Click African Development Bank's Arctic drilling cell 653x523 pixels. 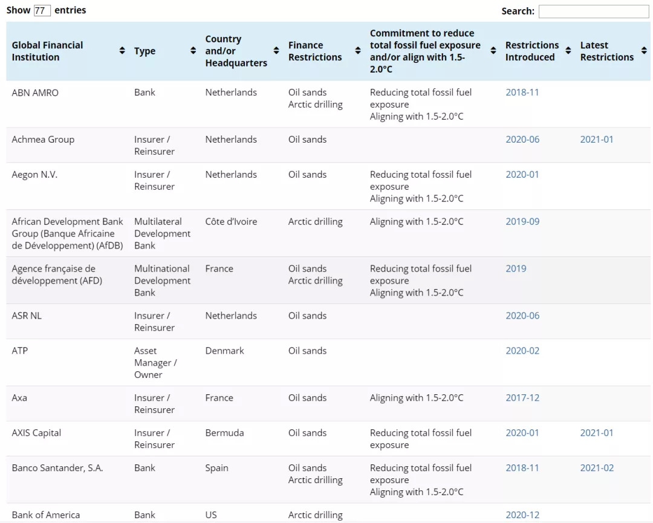tap(315, 221)
